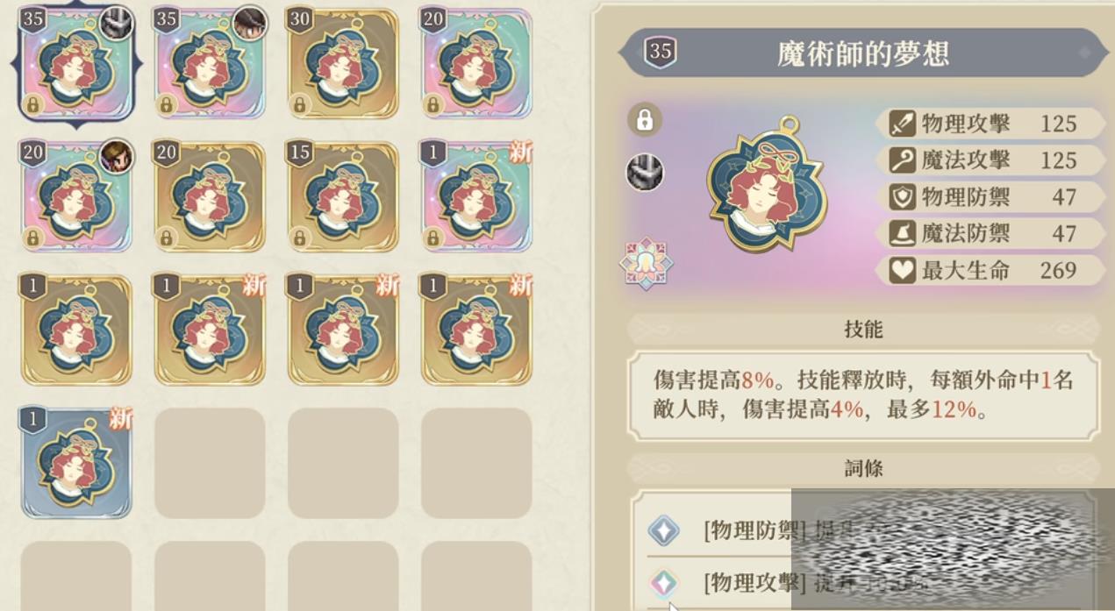Click the 物理防禦 shield icon
This screenshot has height=611, width=1115.
coord(903,197)
